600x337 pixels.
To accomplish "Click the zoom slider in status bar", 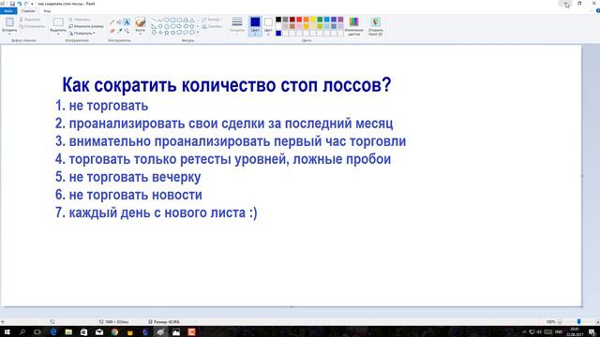I will click(x=578, y=322).
